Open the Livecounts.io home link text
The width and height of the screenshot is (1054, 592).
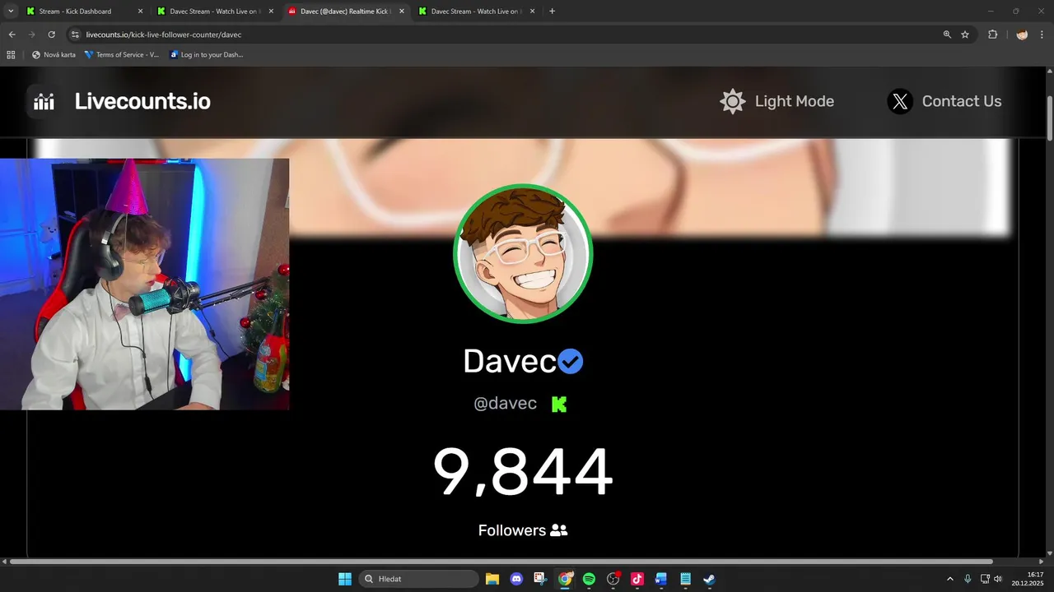click(142, 101)
